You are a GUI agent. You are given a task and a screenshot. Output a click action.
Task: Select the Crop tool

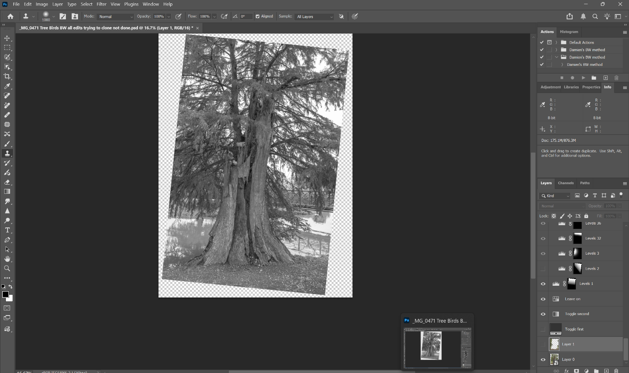tap(7, 76)
